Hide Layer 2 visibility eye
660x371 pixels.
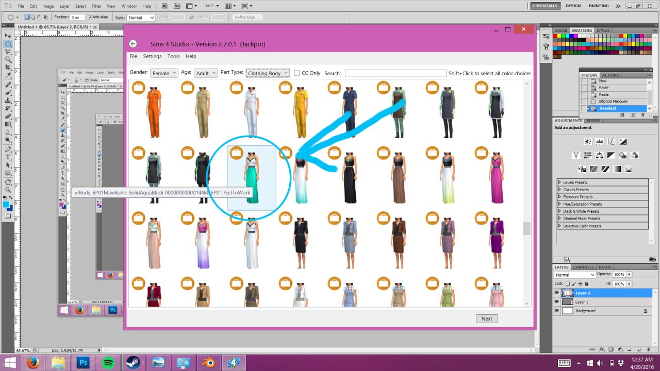point(556,293)
